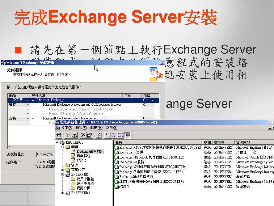Collapse the Microsoft Exchange component row

point(33,100)
